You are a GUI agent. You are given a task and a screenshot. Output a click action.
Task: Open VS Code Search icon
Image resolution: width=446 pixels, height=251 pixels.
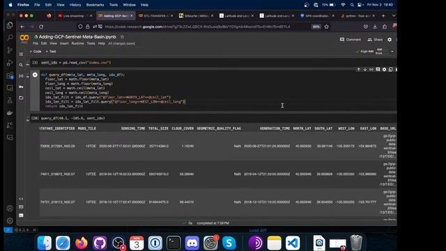click(x=10, y=38)
